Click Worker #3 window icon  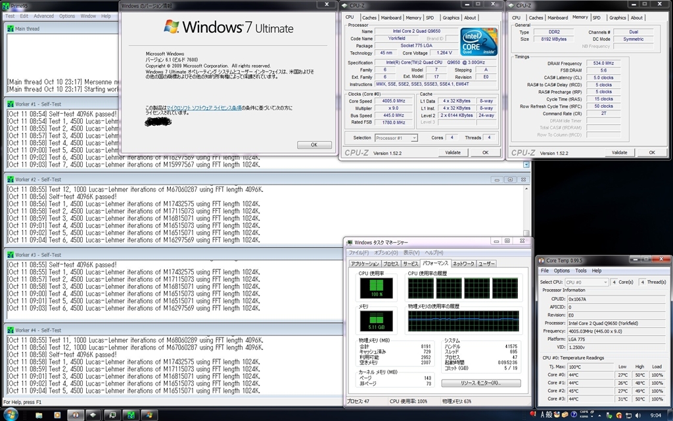(11, 255)
